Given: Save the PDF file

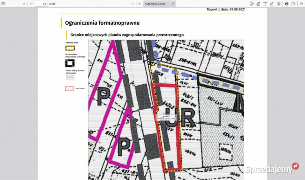Looking at the screenshot, I should point(293,3).
